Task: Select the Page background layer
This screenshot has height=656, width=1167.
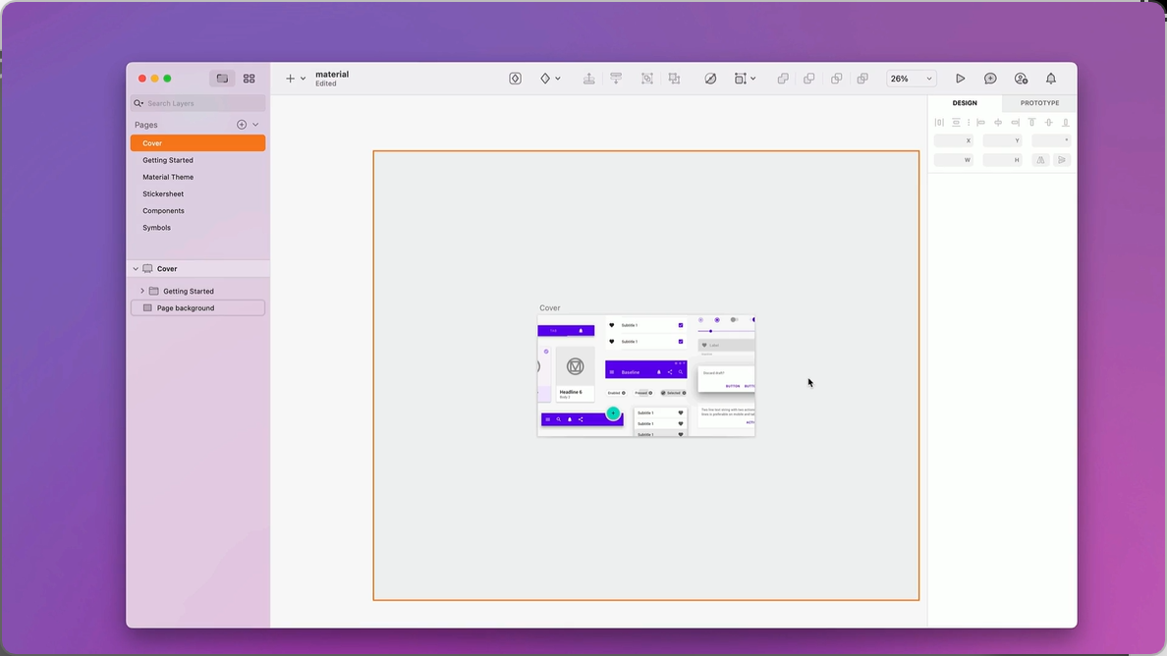Action: click(x=198, y=308)
